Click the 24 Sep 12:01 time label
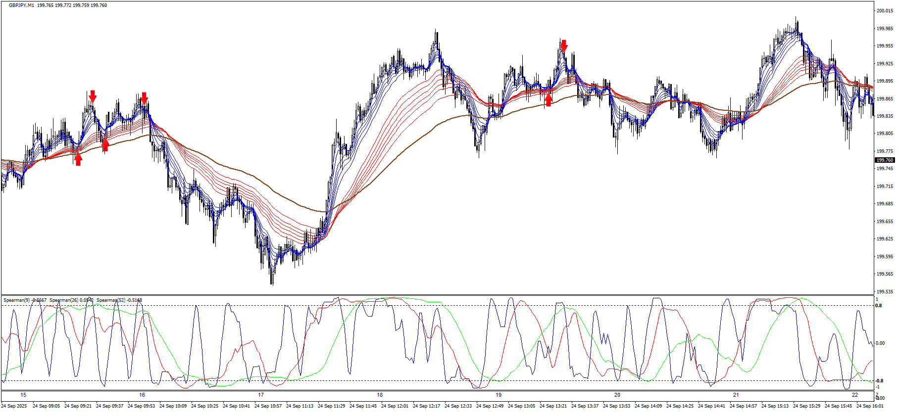Viewport: 899px width, 419px height. 395,406
